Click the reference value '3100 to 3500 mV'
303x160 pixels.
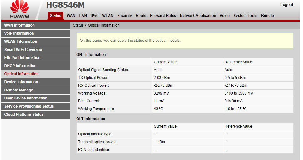pos(239,93)
